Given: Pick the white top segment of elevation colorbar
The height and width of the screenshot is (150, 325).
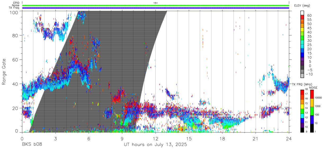Looking at the screenshot, I should coord(302,13).
